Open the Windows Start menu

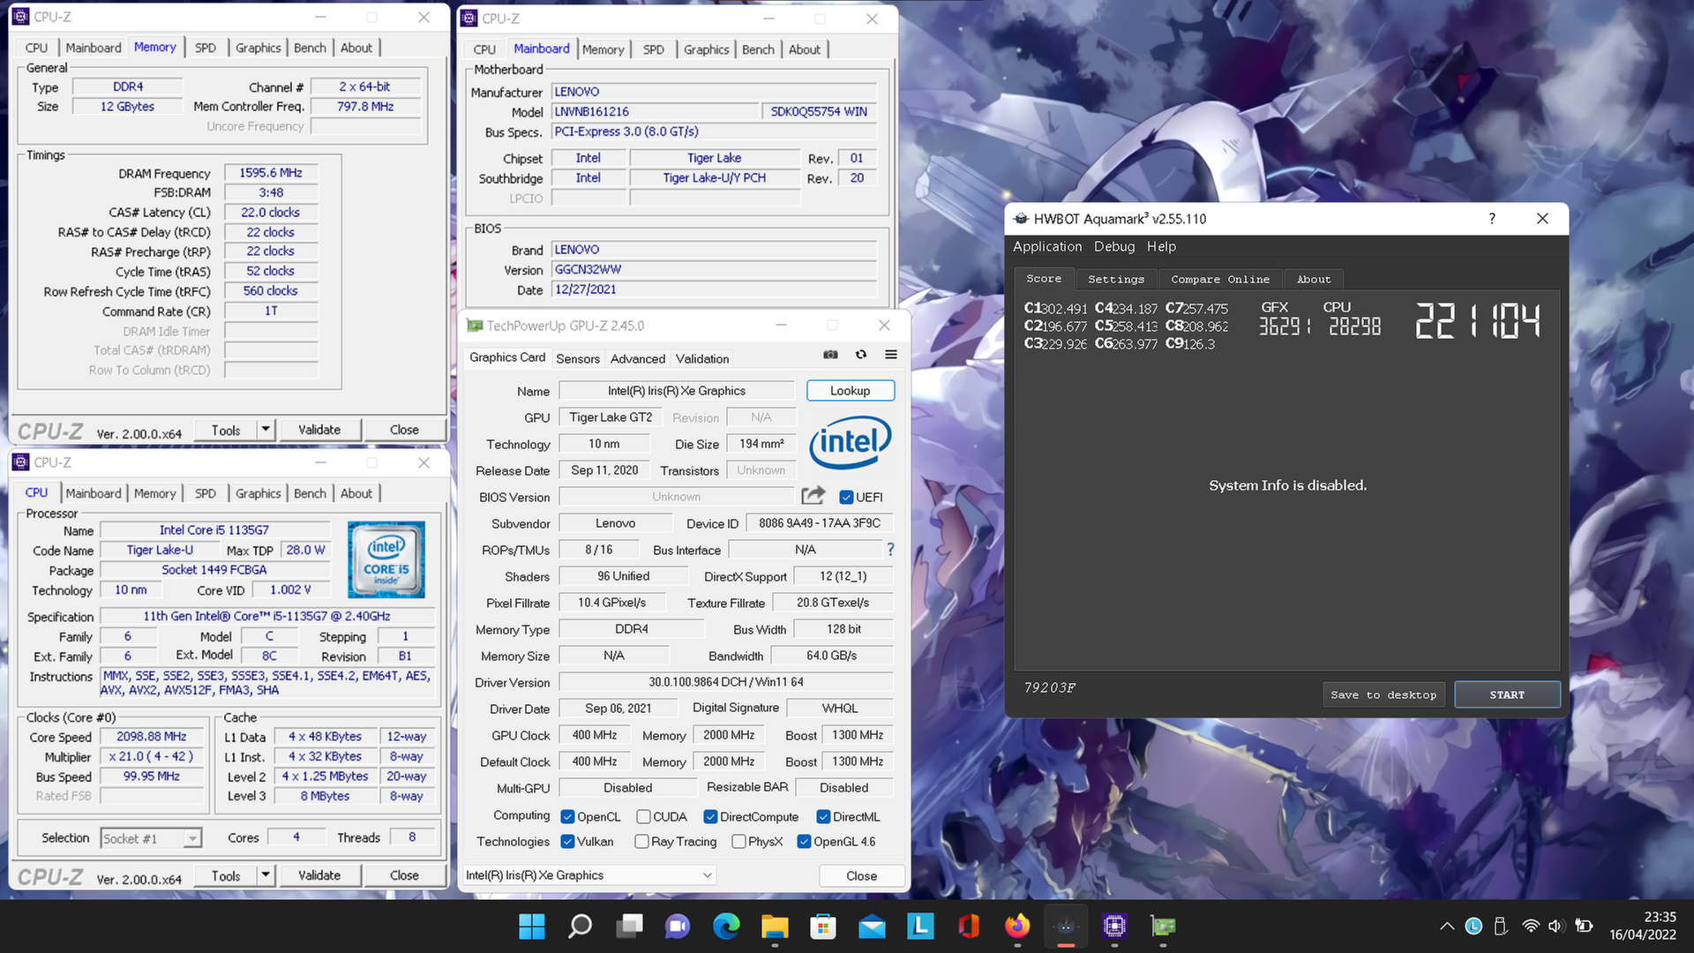click(531, 926)
